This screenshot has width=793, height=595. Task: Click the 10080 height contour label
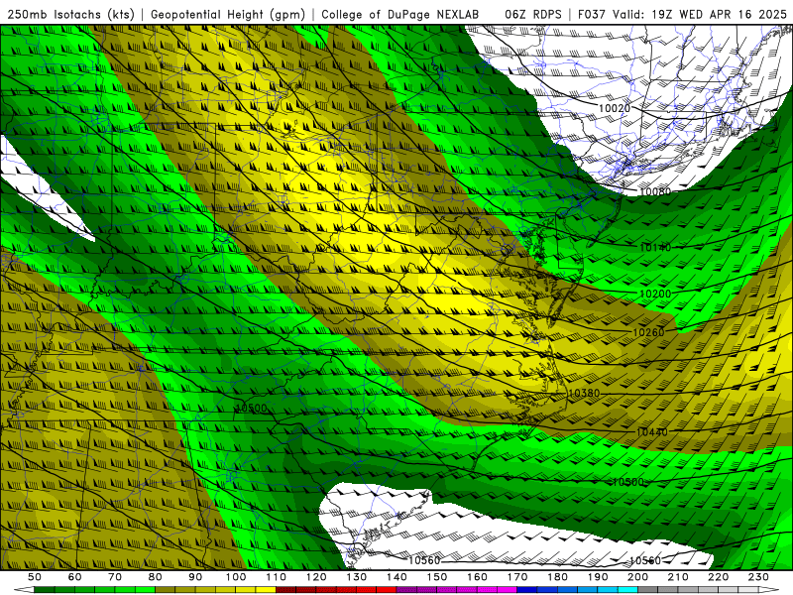[x=655, y=191]
